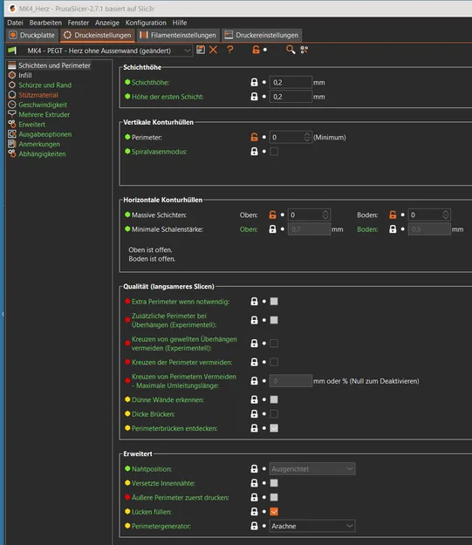
Task: Click the lock icon beside Schichthöhe
Action: tap(254, 82)
